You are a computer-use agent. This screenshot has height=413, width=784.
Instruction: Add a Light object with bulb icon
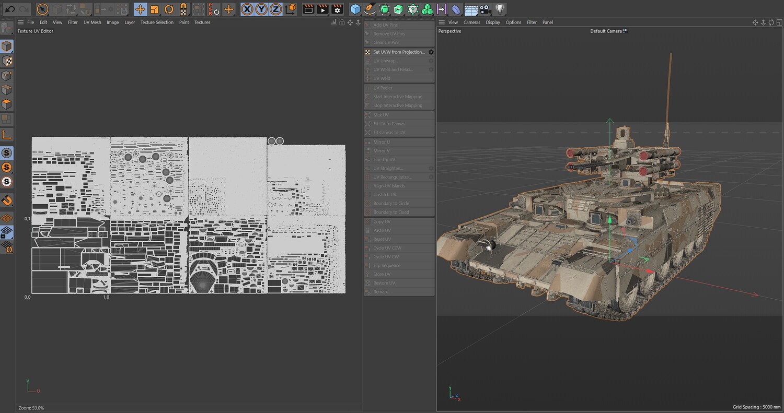[500, 9]
